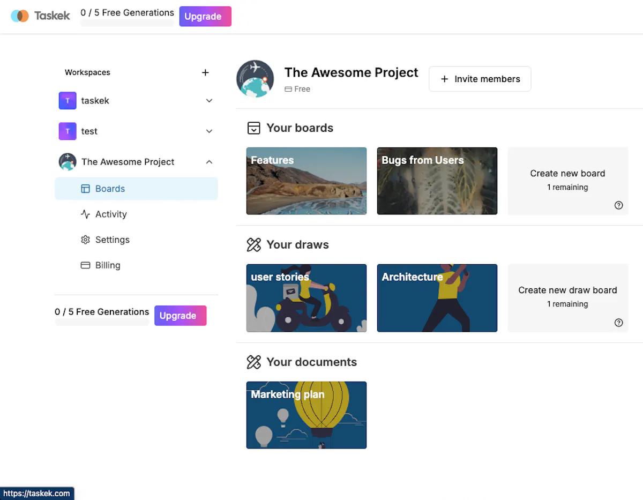643x500 pixels.
Task: Open help icon on Create new board tile
Action: 619,205
